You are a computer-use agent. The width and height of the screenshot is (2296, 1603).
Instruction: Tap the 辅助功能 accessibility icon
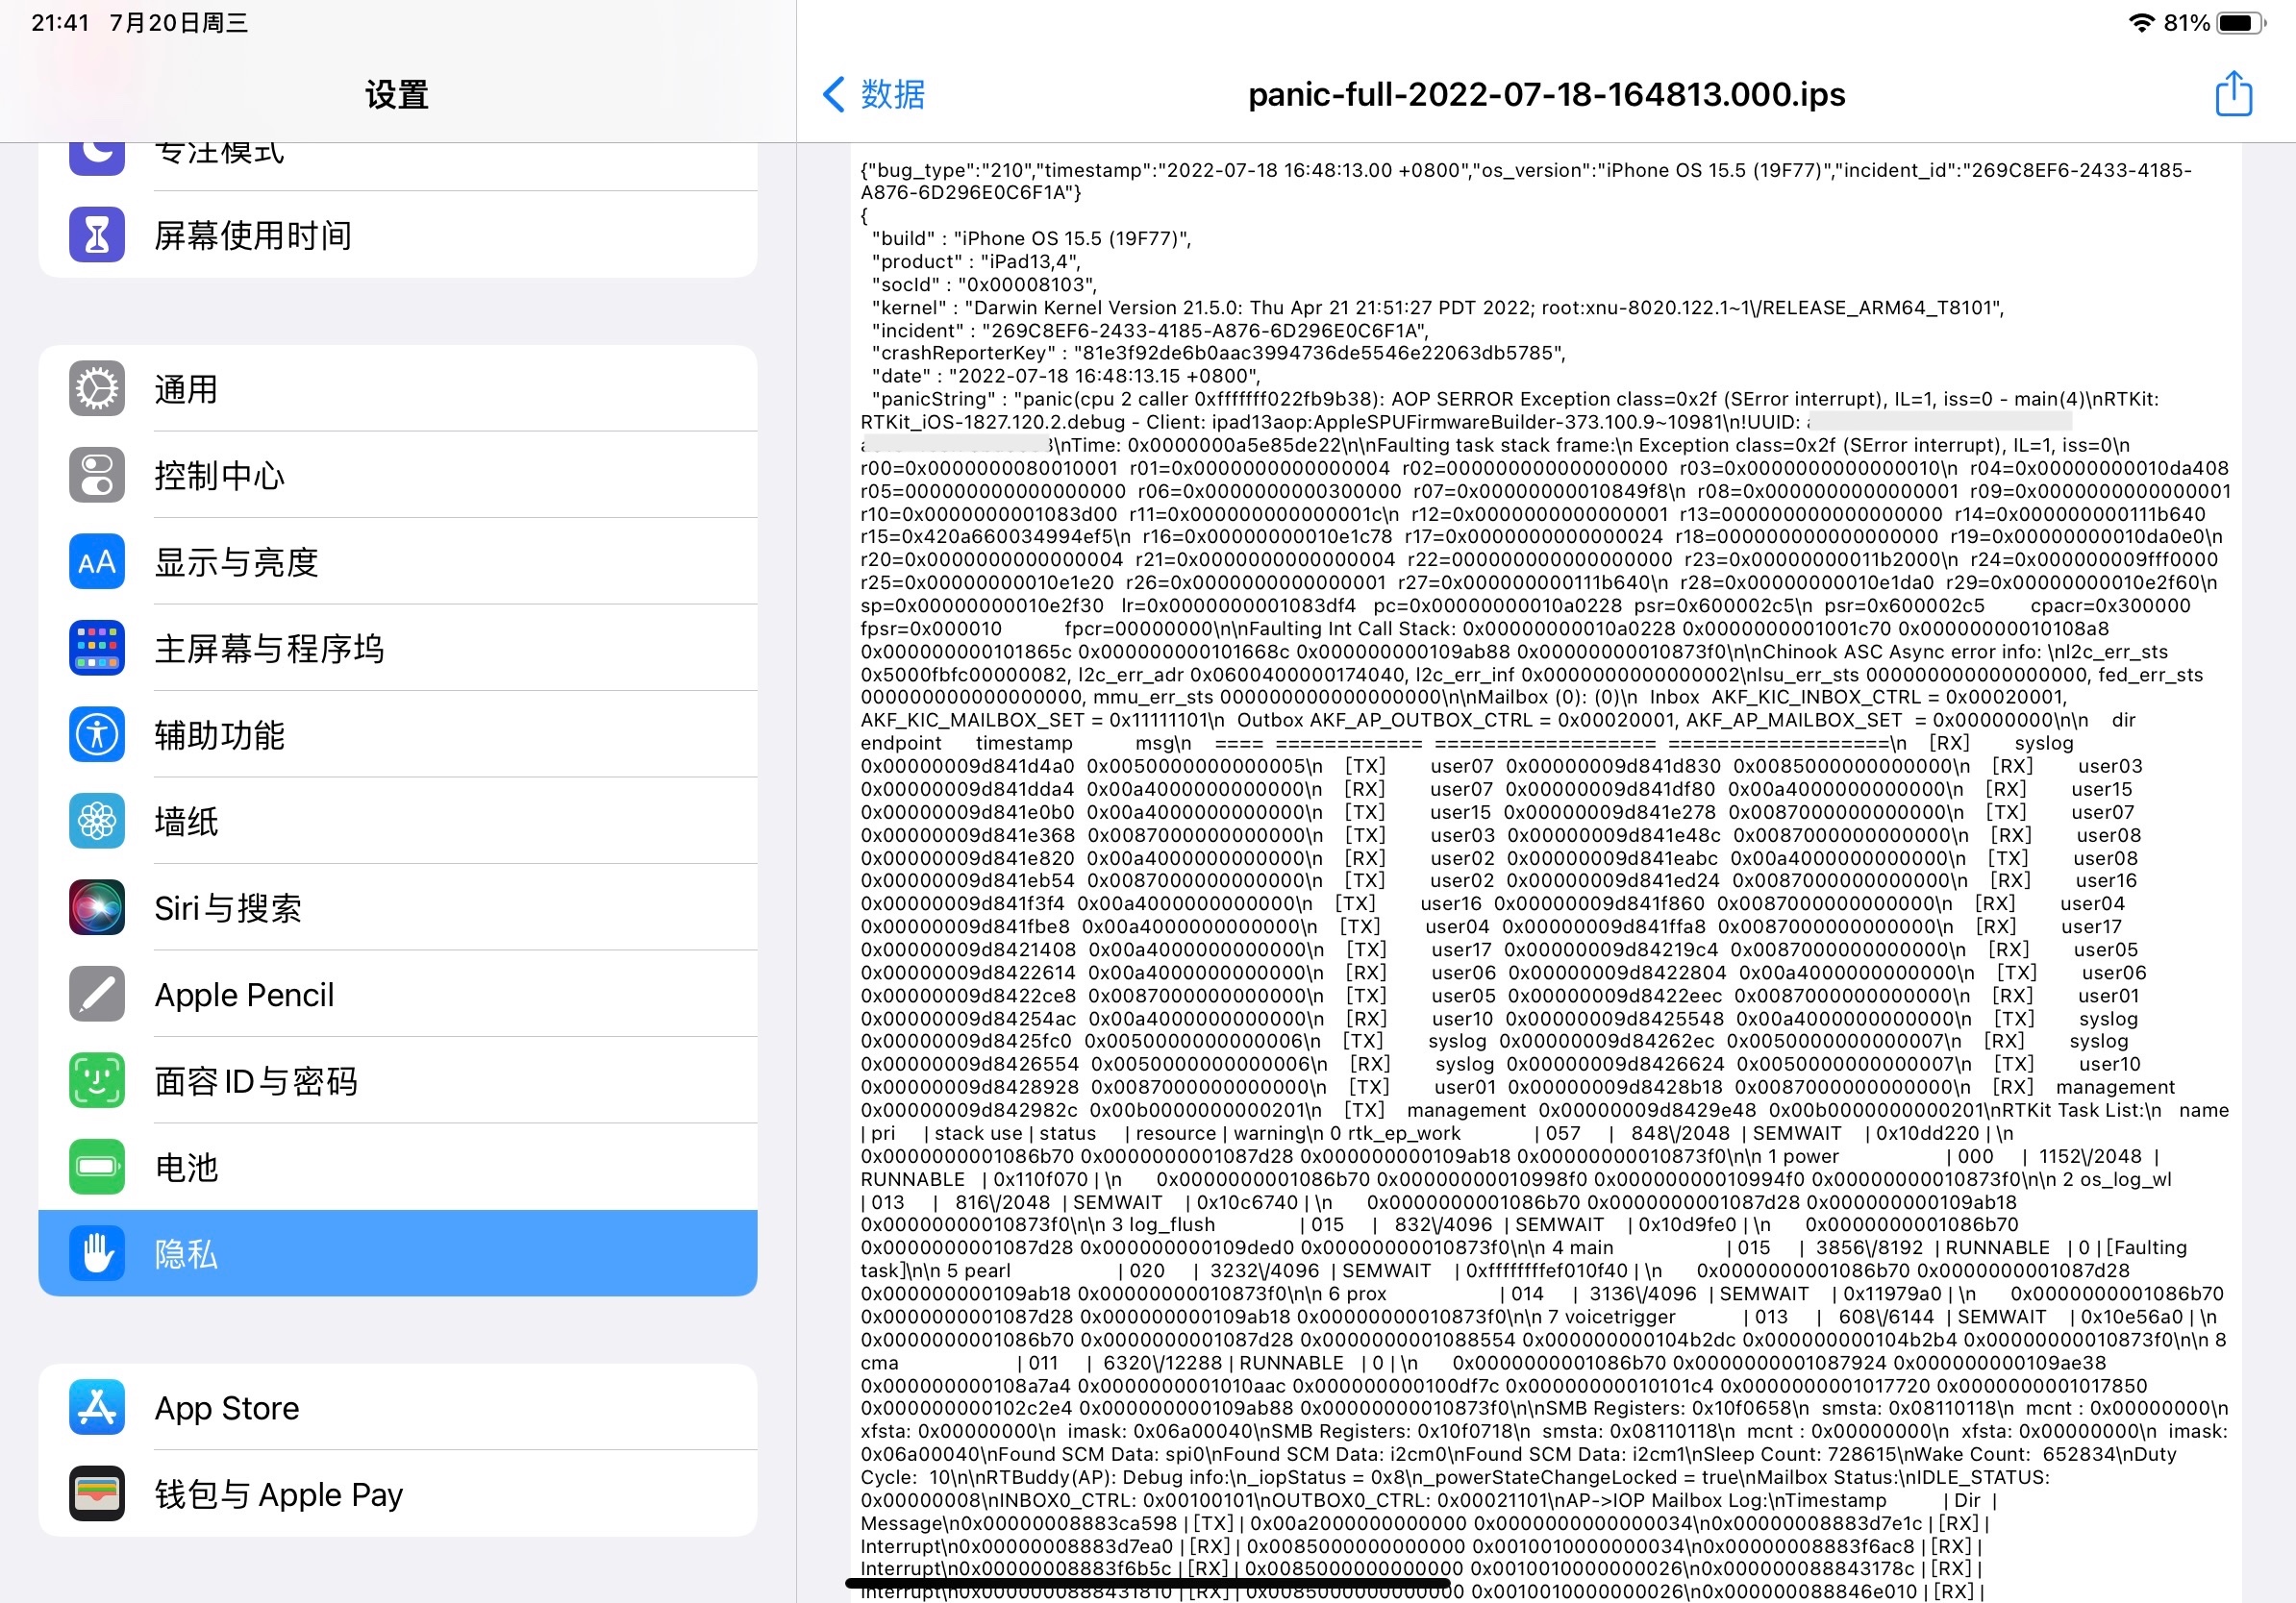[97, 734]
